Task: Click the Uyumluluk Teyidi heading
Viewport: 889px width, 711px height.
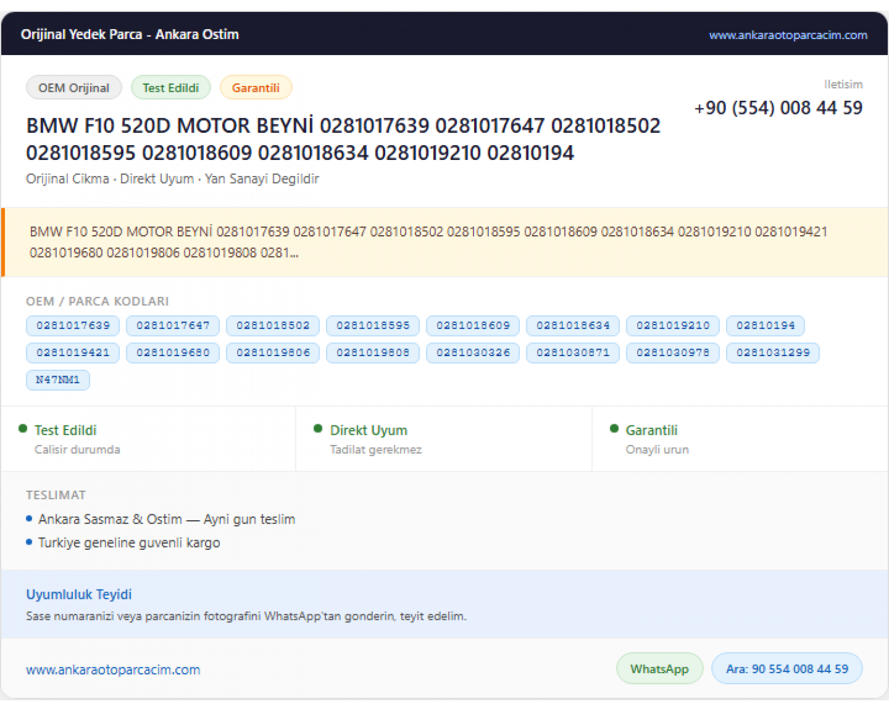Action: tap(79, 594)
